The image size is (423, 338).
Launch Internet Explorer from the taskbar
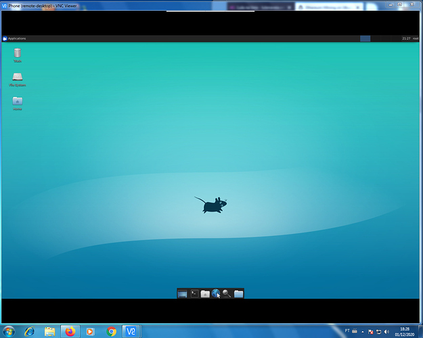(29, 331)
